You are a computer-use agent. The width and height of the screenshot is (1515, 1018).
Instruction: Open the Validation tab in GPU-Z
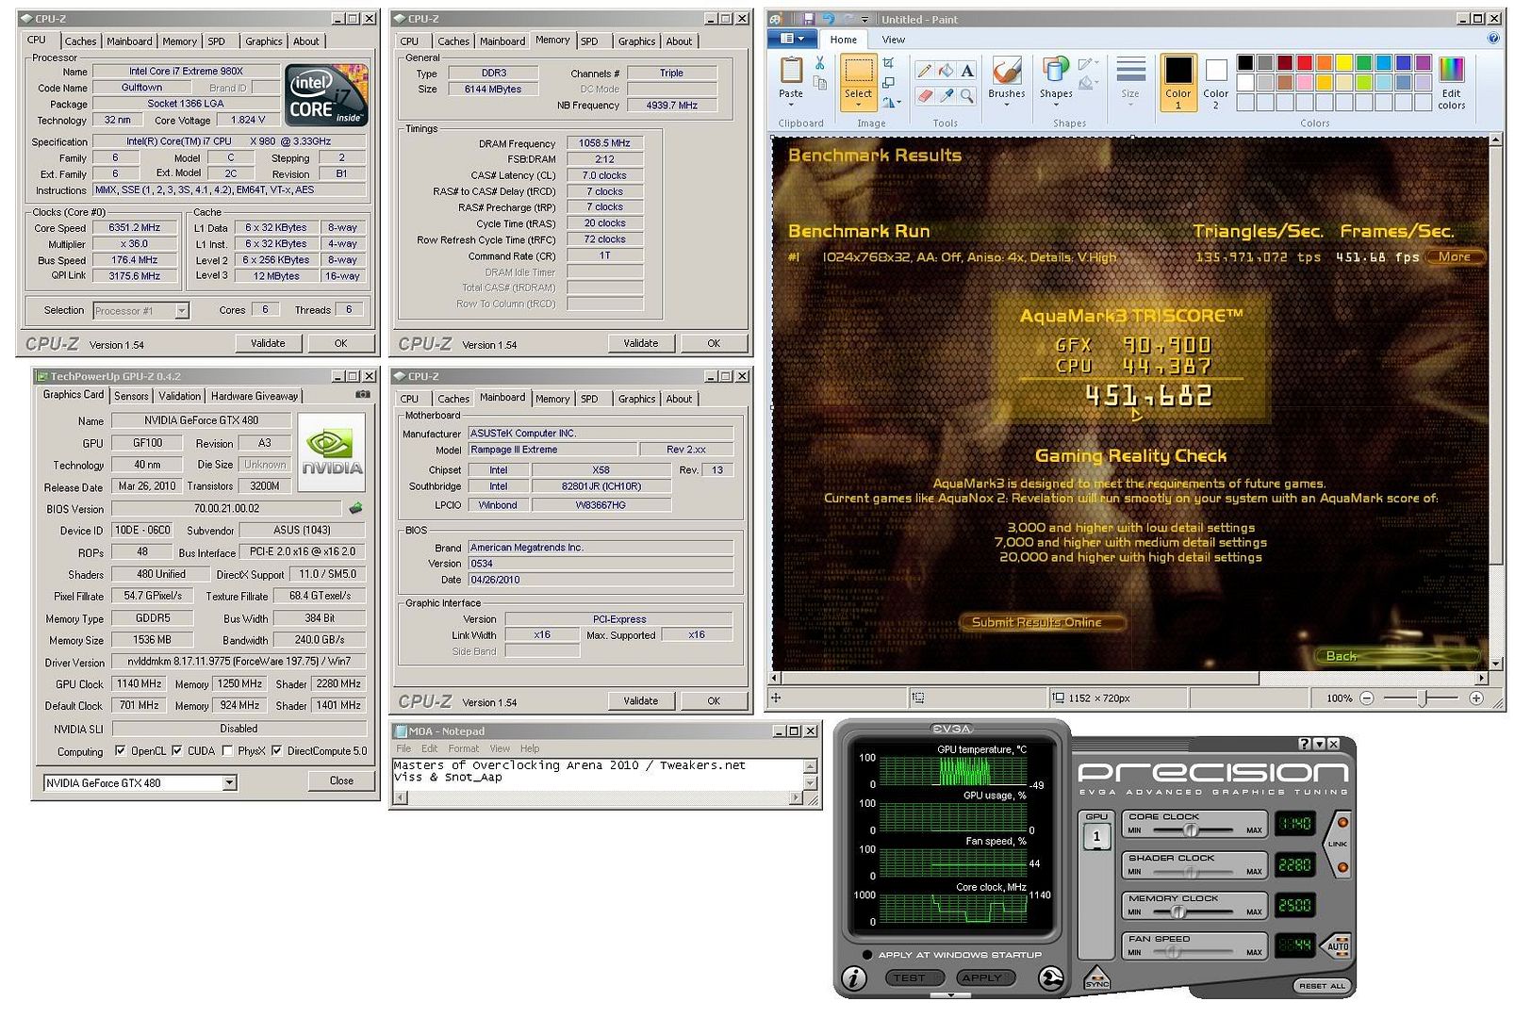[x=179, y=396]
